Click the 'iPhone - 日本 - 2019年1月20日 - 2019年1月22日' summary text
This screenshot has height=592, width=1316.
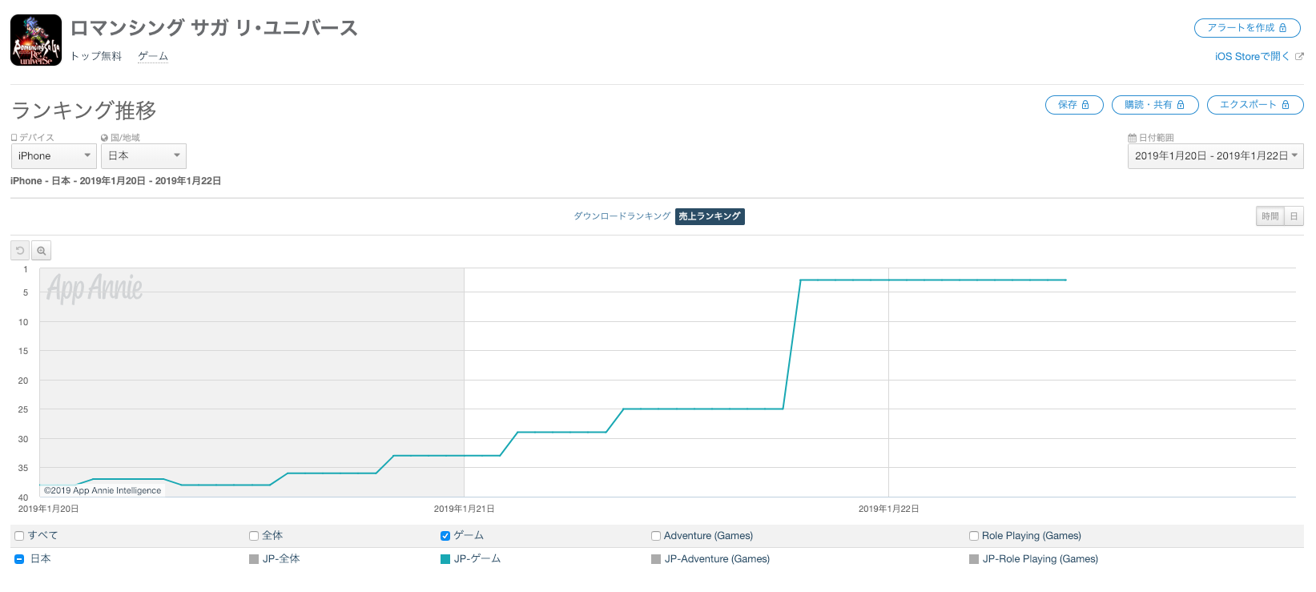click(115, 181)
